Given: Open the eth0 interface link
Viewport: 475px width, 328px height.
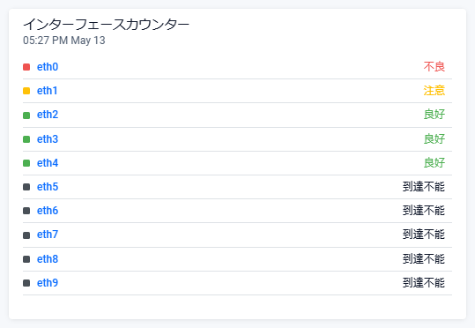Looking at the screenshot, I should click(x=48, y=67).
